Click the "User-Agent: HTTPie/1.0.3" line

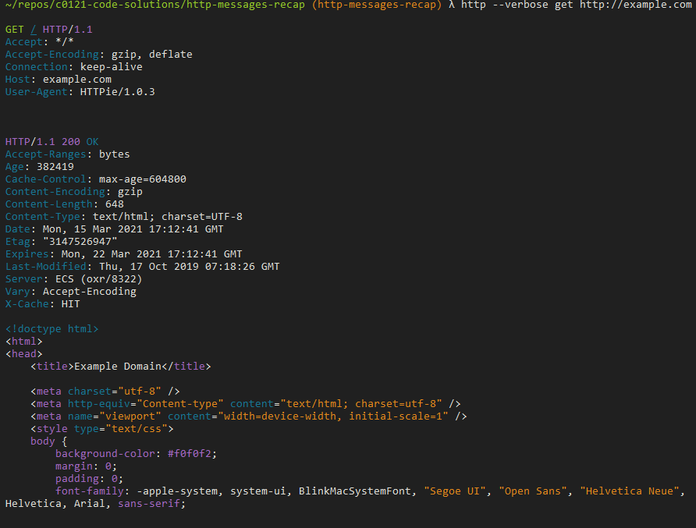80,92
